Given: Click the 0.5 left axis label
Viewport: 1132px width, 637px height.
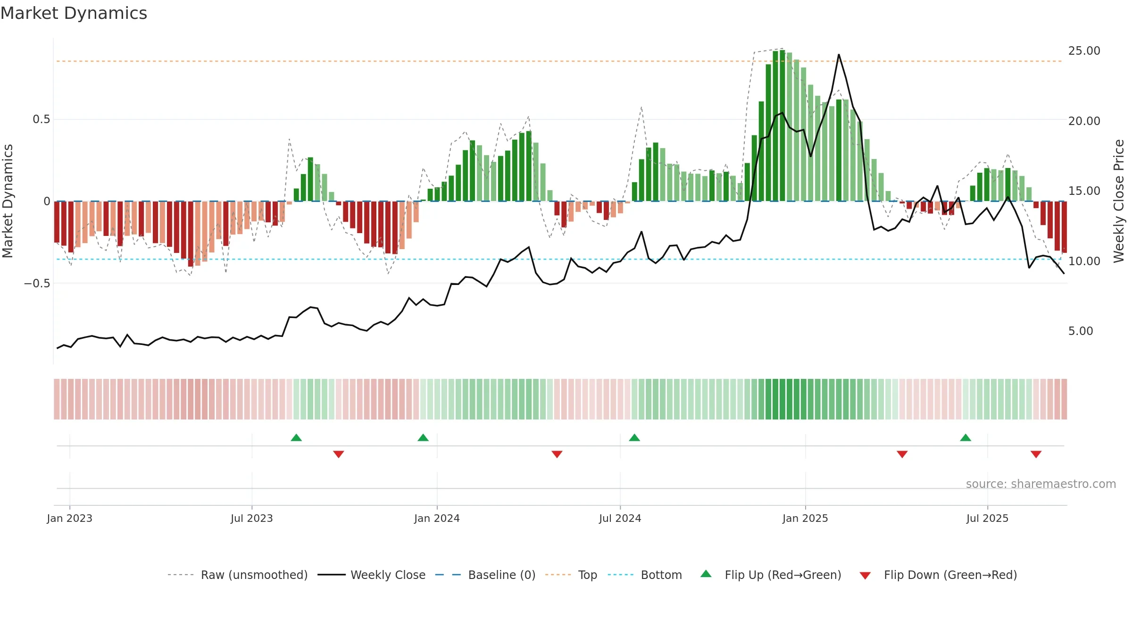Looking at the screenshot, I should pyautogui.click(x=41, y=119).
